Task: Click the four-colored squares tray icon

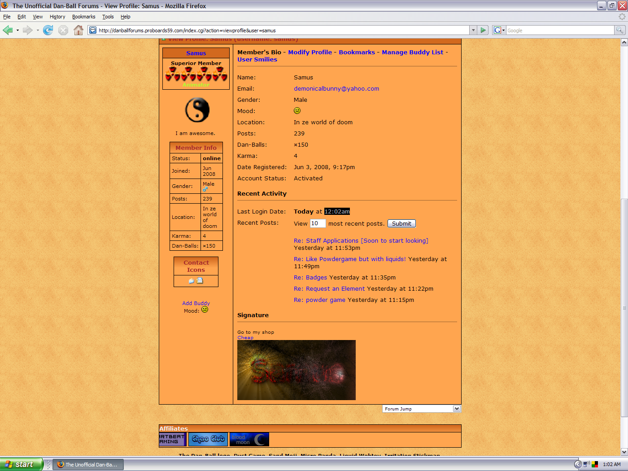Action: tap(595, 464)
